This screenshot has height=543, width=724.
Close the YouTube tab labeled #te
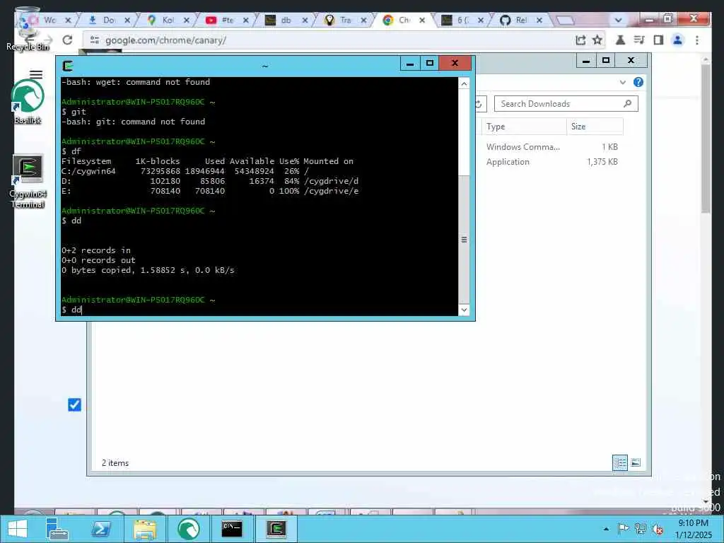[245, 21]
